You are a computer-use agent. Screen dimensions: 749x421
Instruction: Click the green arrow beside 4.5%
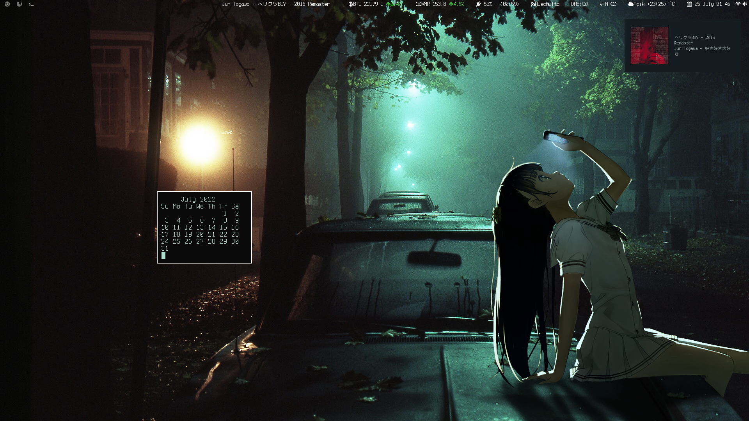pyautogui.click(x=451, y=4)
